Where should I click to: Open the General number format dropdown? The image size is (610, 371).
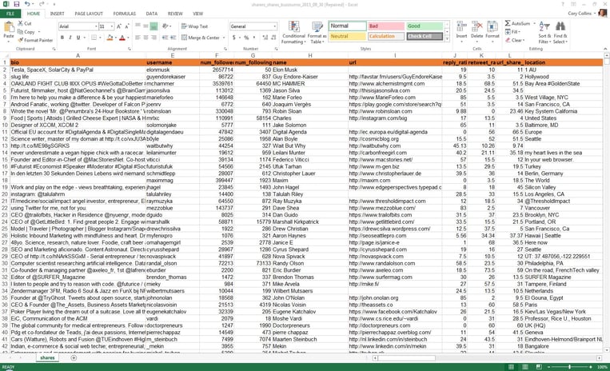tap(275, 26)
